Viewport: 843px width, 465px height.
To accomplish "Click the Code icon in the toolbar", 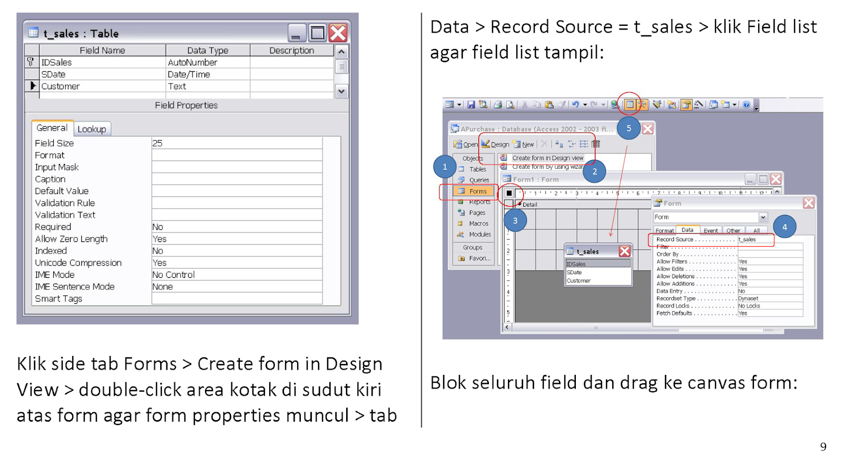I will (672, 104).
